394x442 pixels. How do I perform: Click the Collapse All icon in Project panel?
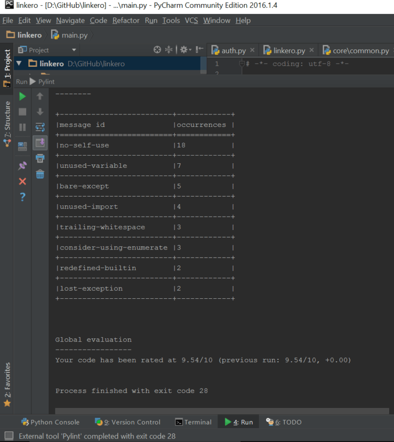[169, 50]
